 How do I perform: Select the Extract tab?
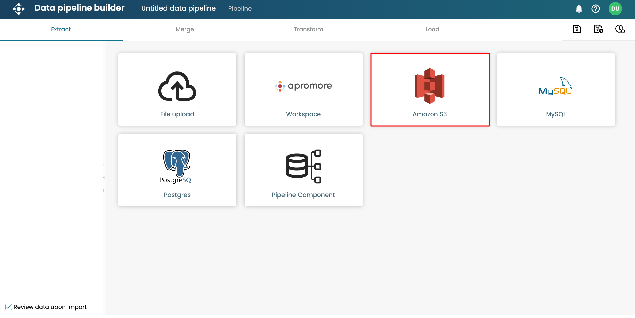click(61, 29)
